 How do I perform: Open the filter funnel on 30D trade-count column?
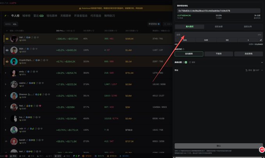click(x=116, y=31)
